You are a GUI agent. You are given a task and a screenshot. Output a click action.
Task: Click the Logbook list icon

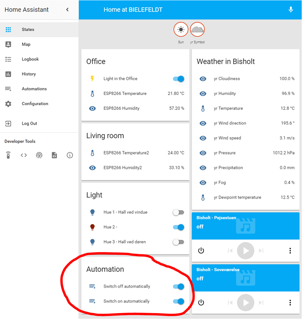[8, 59]
